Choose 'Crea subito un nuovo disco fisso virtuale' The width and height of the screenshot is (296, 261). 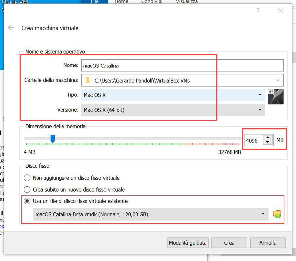[27, 190]
